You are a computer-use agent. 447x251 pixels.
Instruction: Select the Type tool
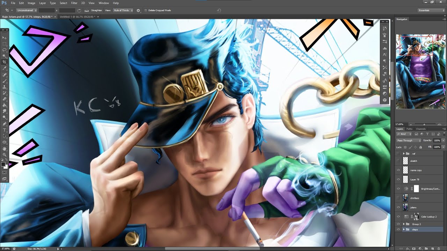point(5,129)
